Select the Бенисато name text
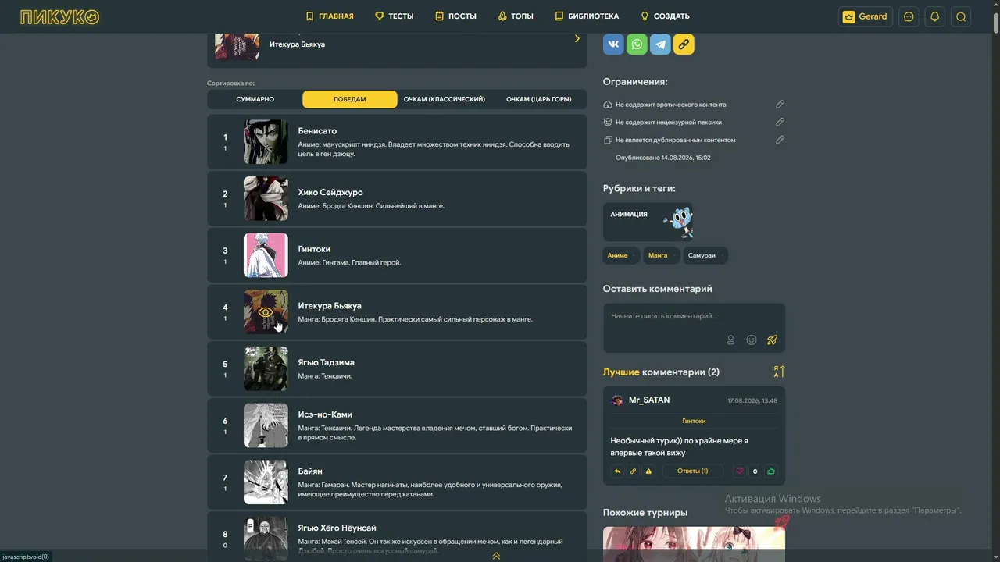The image size is (1000, 562). [317, 131]
